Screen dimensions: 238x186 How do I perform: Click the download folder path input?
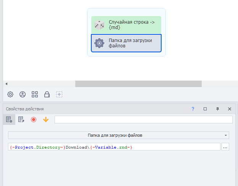114,147
